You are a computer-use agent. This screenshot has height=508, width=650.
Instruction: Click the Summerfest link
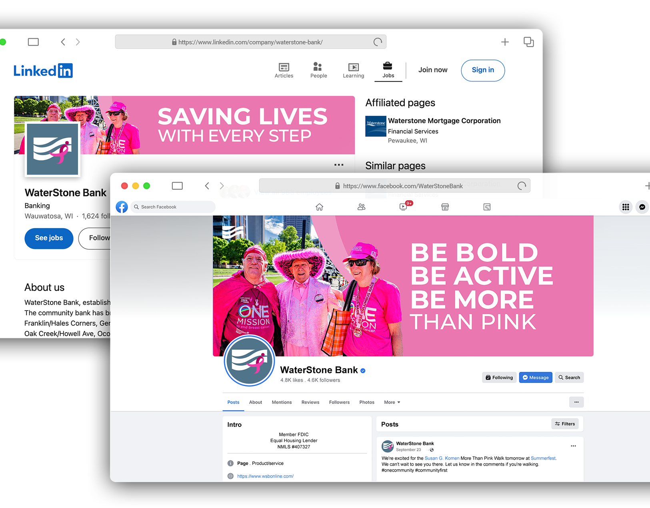543,458
